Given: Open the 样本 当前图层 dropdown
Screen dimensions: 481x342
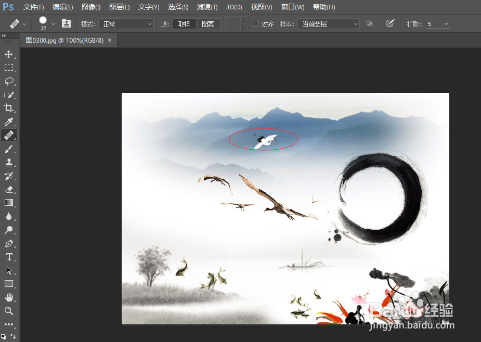Looking at the screenshot, I should (x=329, y=24).
